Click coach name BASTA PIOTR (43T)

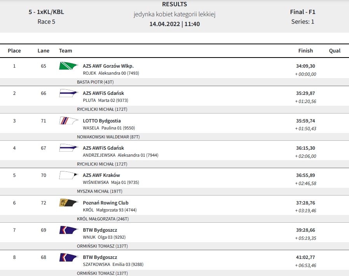click(95, 82)
